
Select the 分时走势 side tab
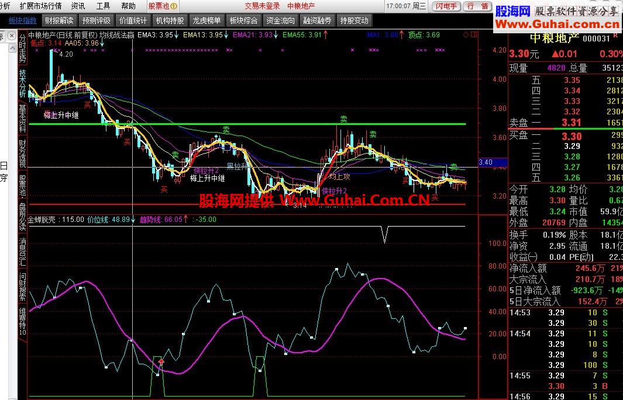(22, 48)
